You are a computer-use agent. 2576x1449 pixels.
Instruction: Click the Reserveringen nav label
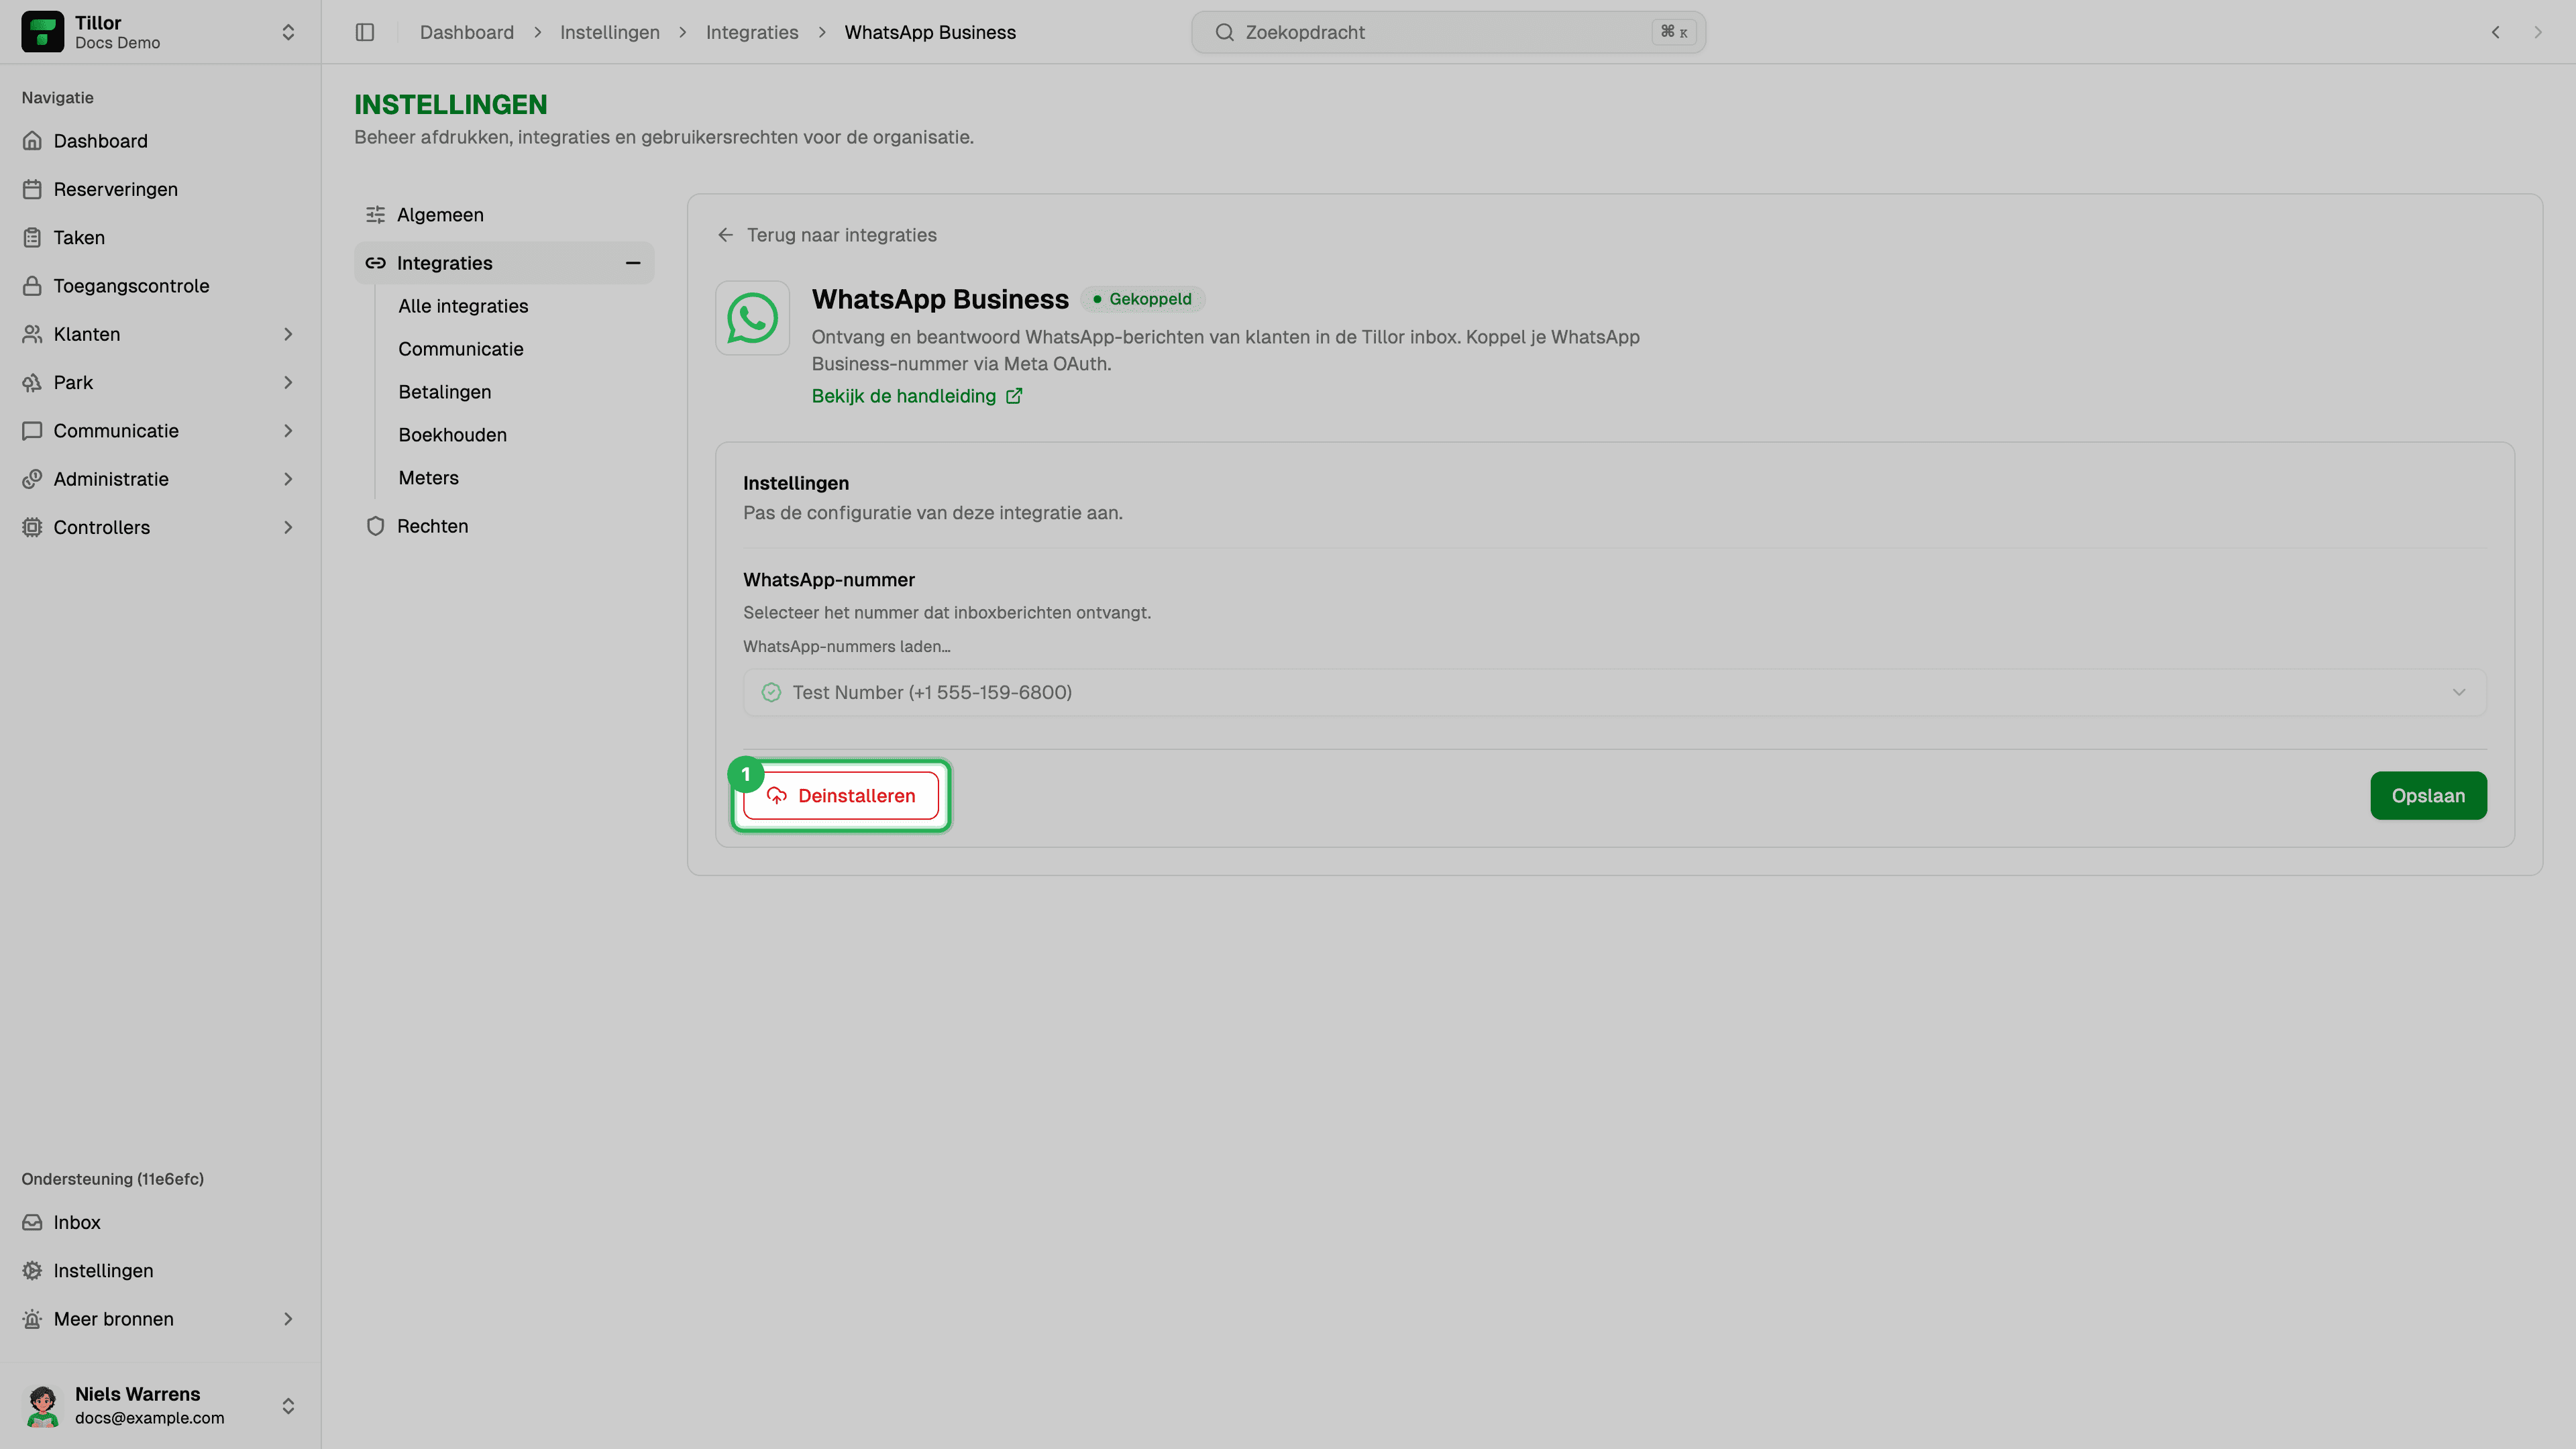point(115,189)
